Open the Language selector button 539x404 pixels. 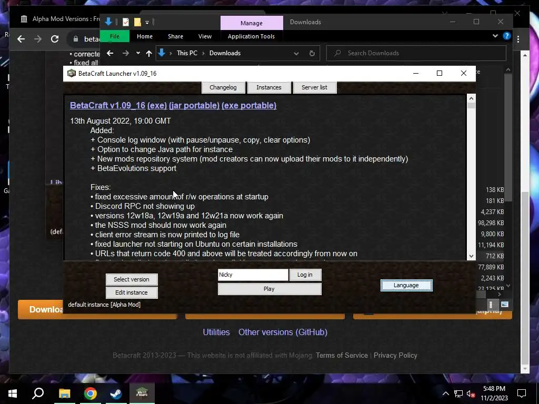[406, 285]
